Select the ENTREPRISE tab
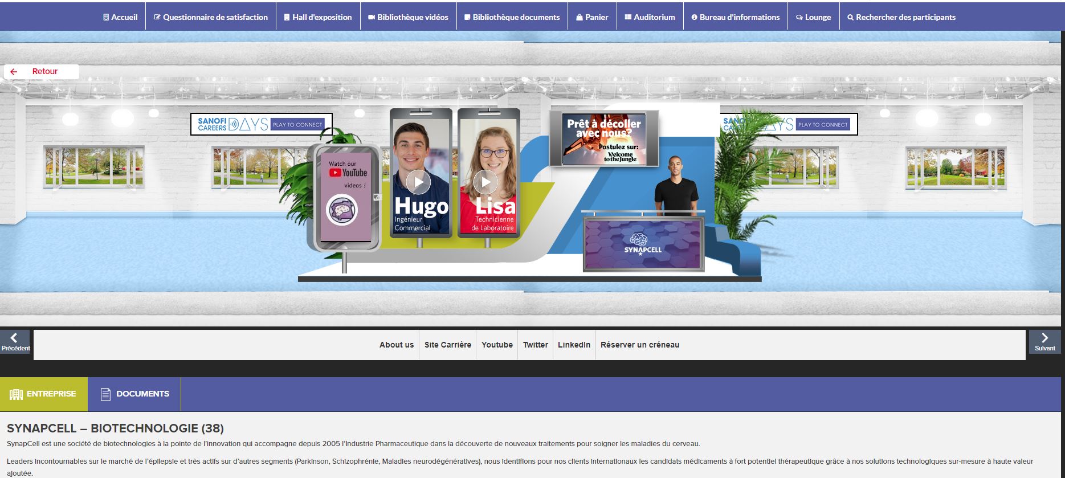The width and height of the screenshot is (1065, 478). 44,394
